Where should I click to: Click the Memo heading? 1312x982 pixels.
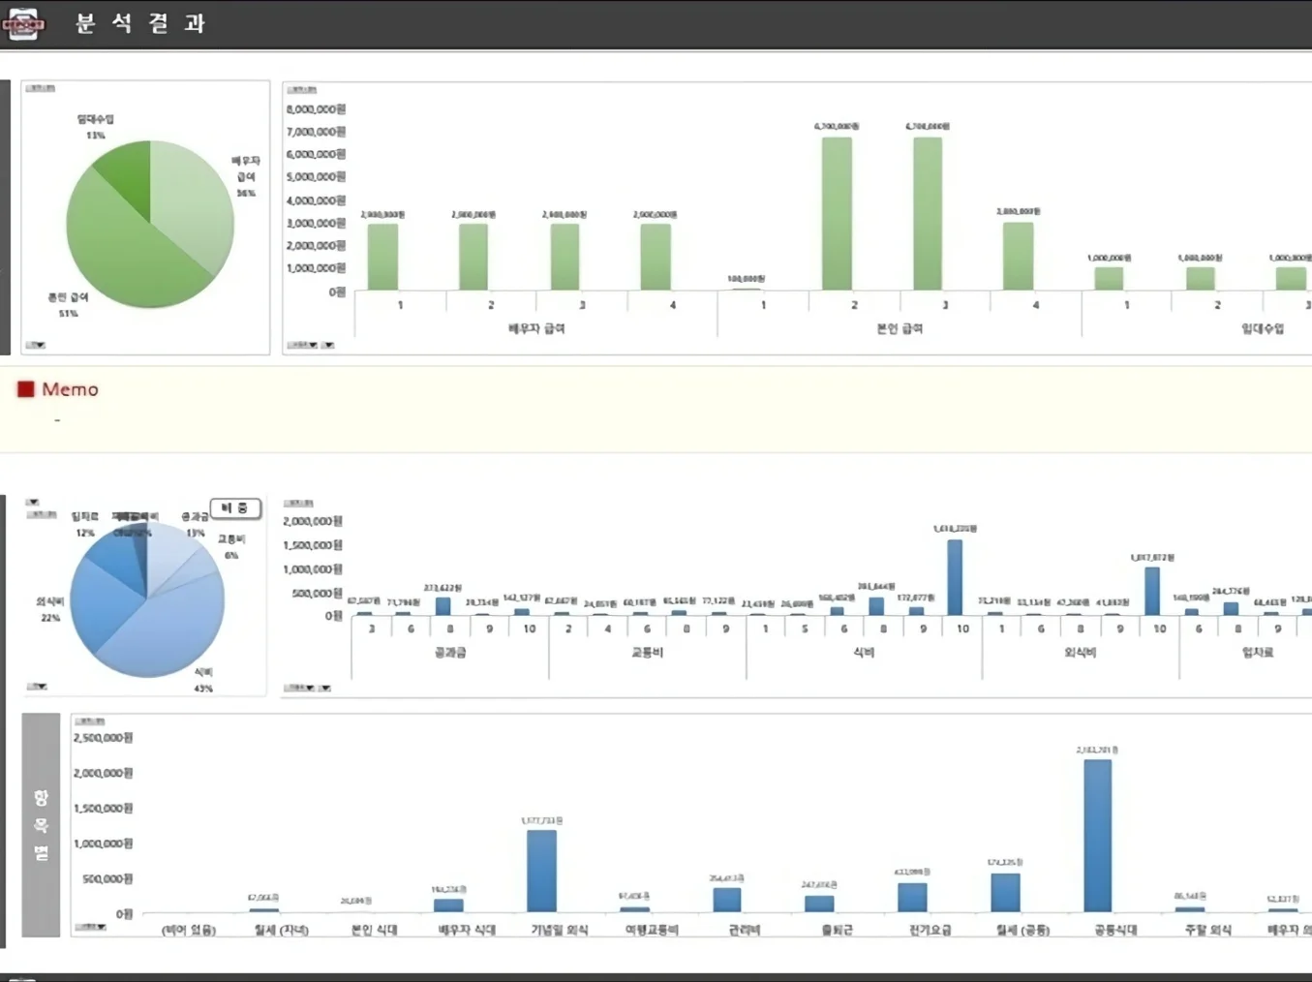[70, 389]
